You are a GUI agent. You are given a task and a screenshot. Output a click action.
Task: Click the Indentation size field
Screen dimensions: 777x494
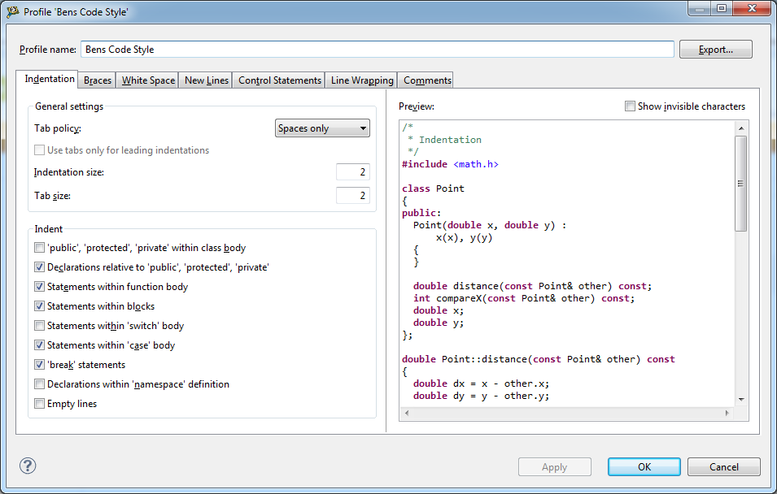(353, 171)
